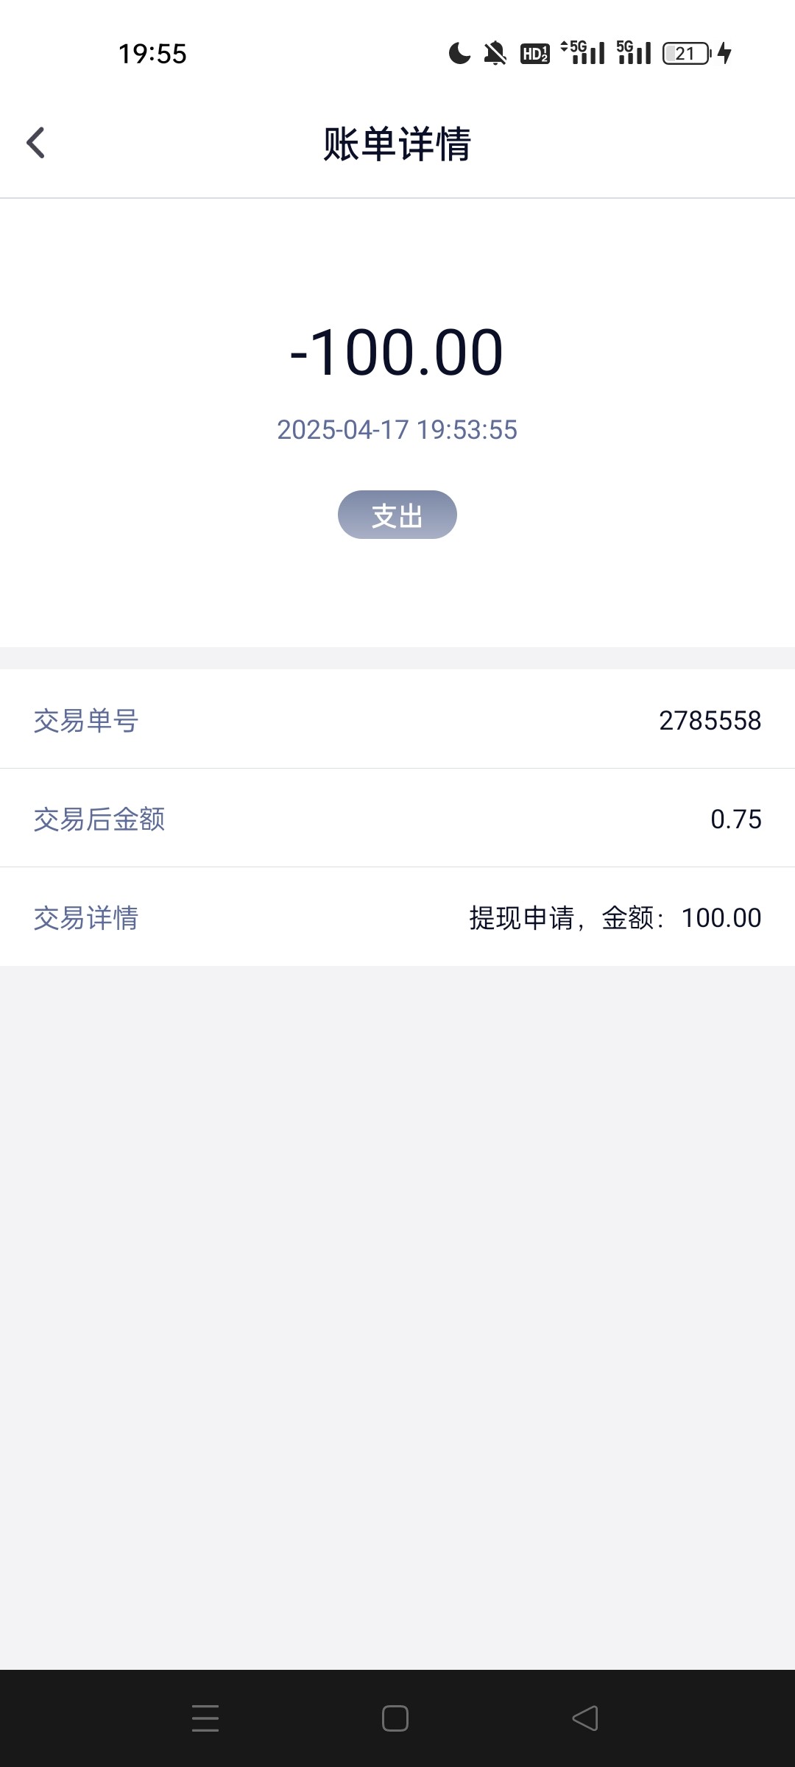Tap the status bar clock 19:55

click(152, 54)
